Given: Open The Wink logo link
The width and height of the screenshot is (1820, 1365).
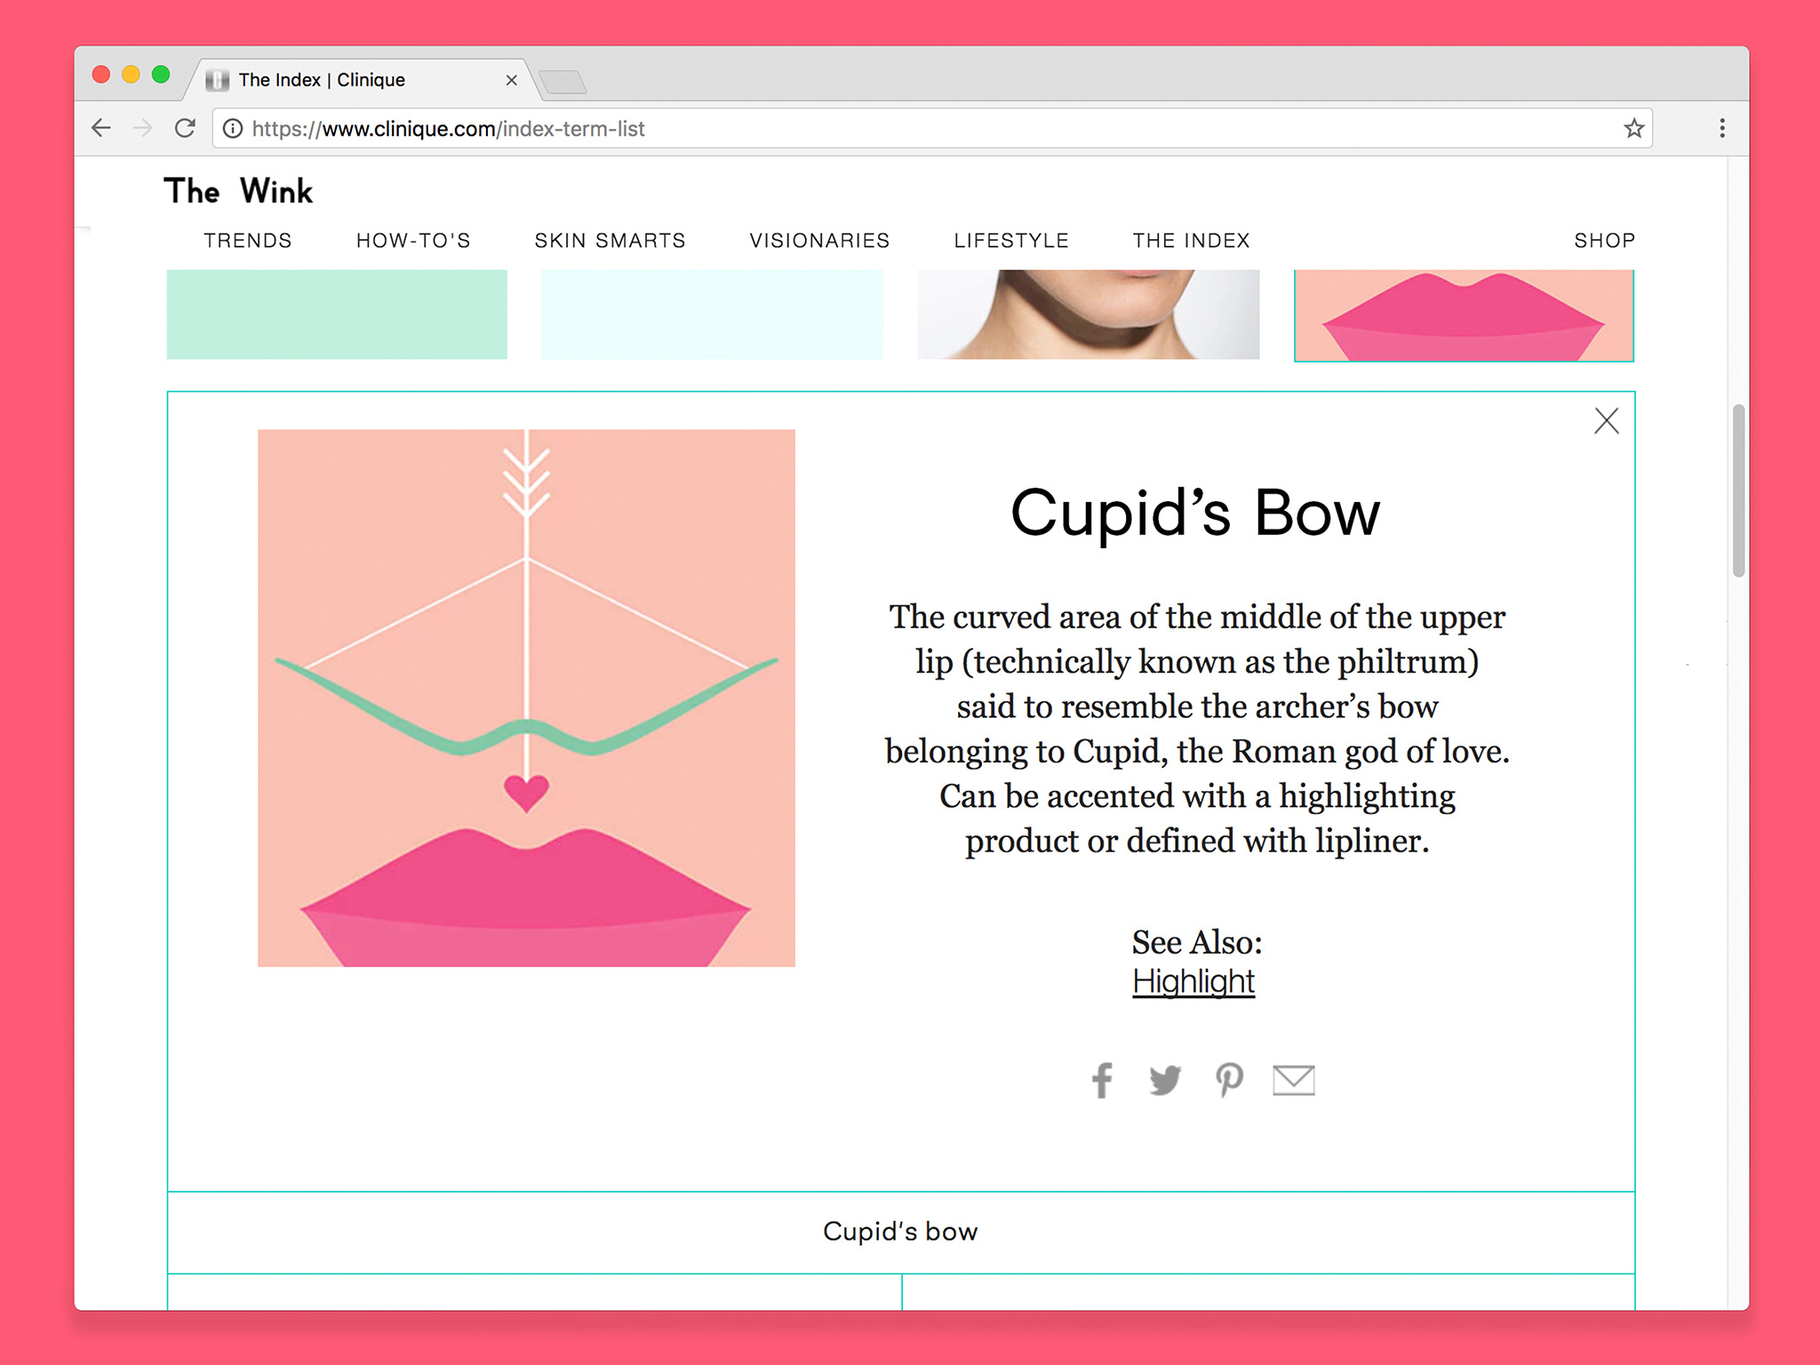Looking at the screenshot, I should [238, 191].
